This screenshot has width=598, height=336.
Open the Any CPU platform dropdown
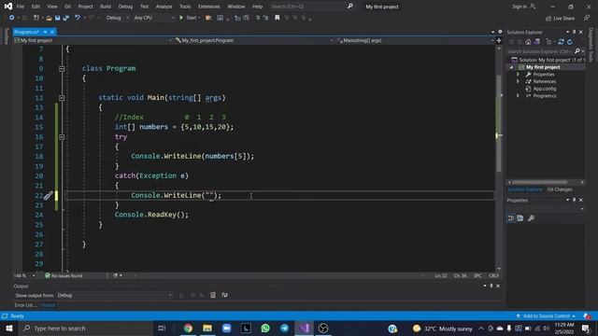click(153, 18)
